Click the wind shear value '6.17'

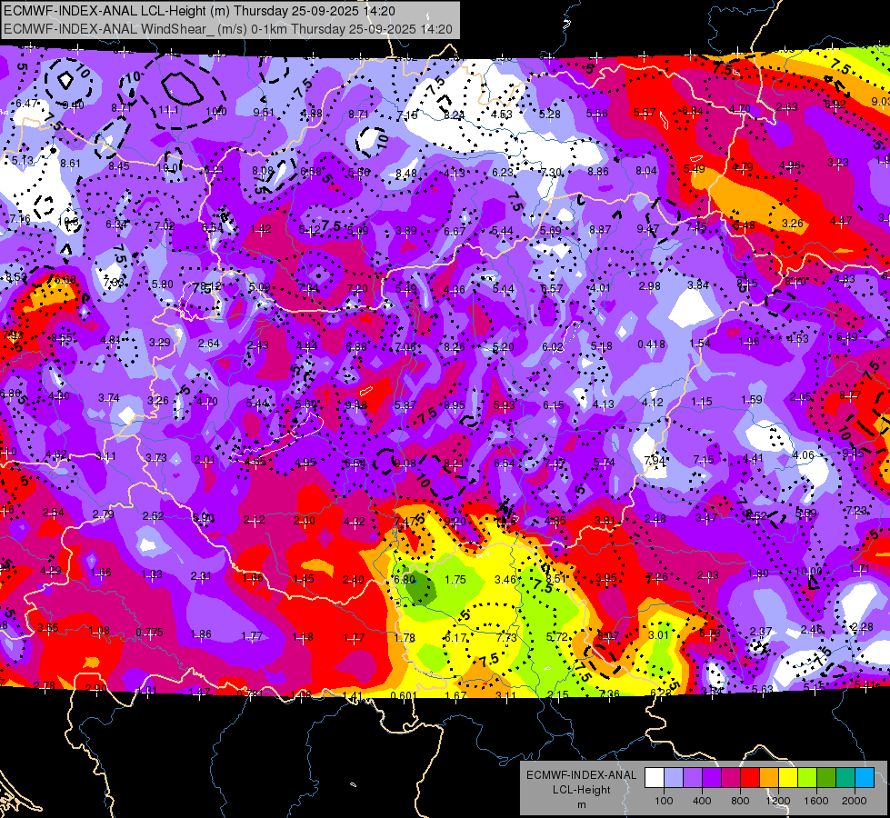[x=455, y=637]
